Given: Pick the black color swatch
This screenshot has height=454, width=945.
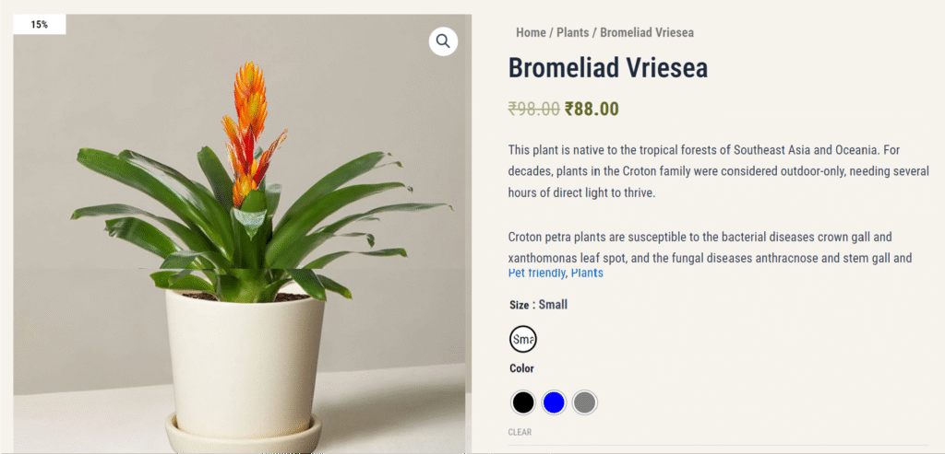Looking at the screenshot, I should point(522,402).
